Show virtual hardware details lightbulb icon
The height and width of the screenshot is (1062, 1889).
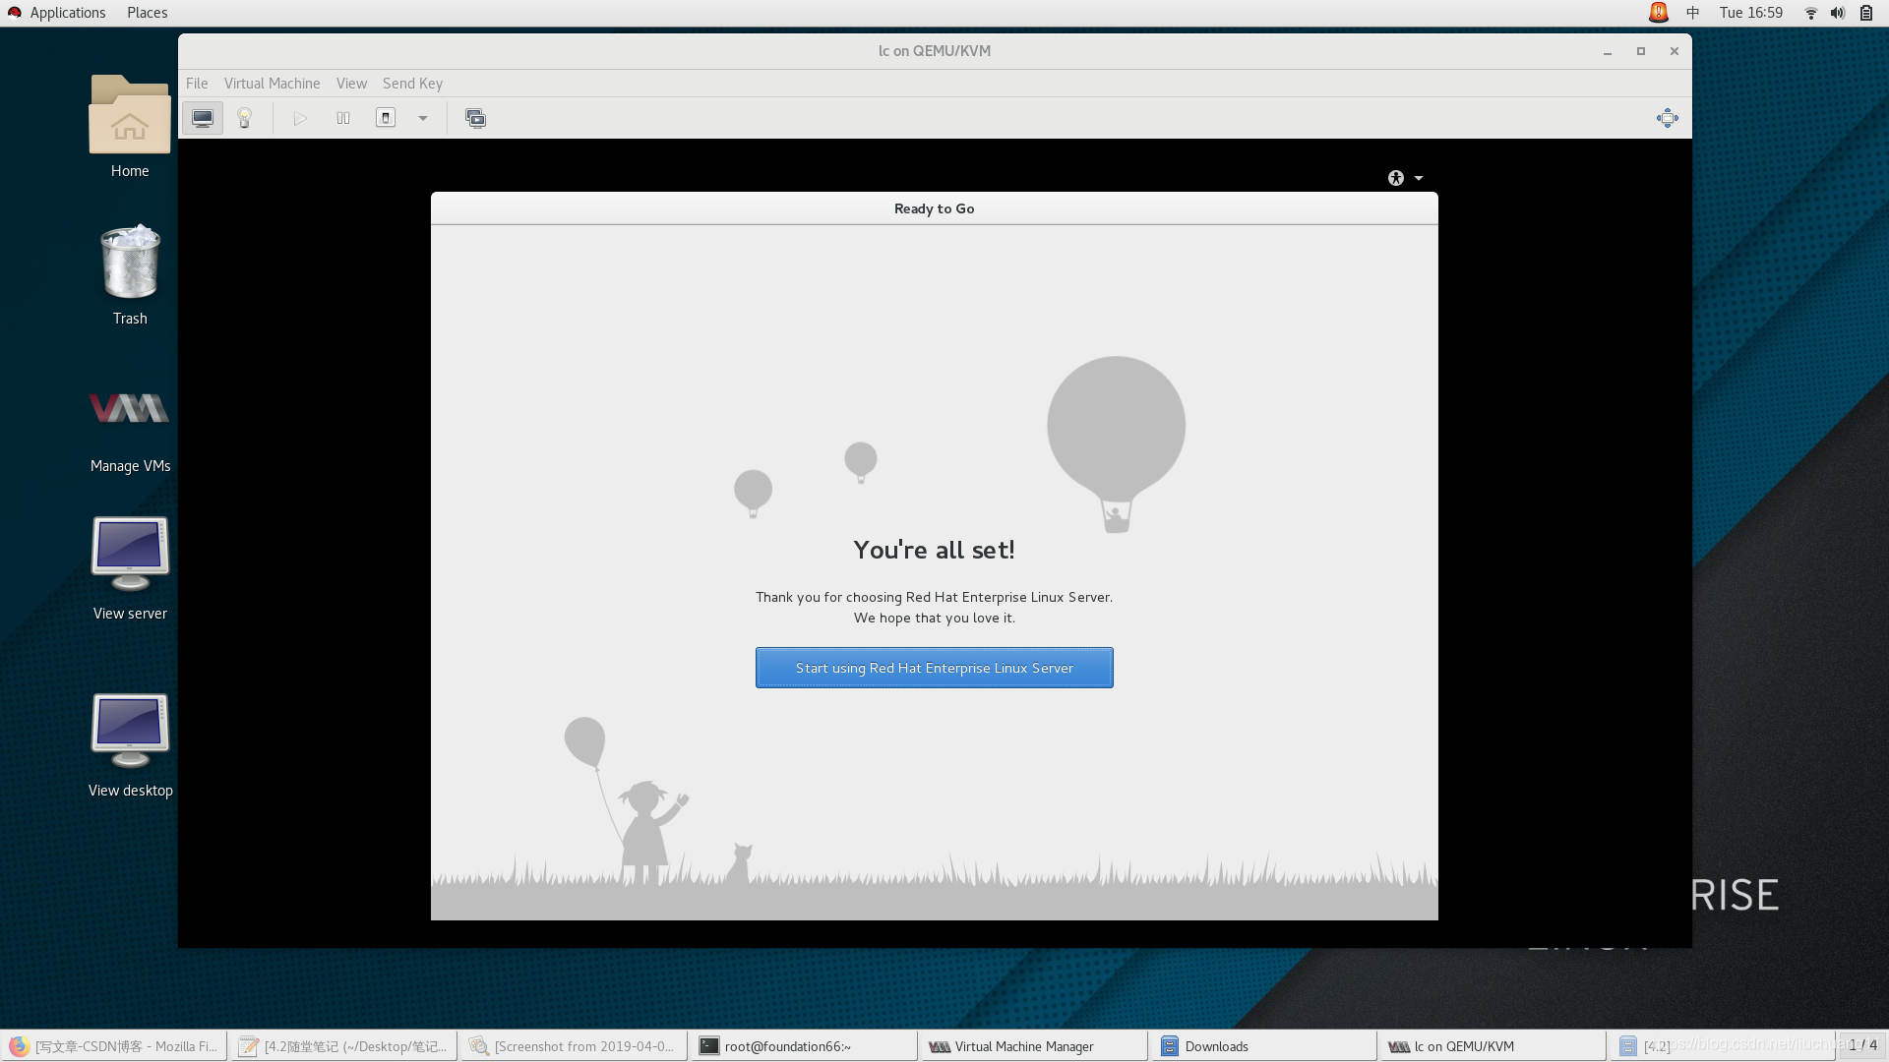point(245,118)
